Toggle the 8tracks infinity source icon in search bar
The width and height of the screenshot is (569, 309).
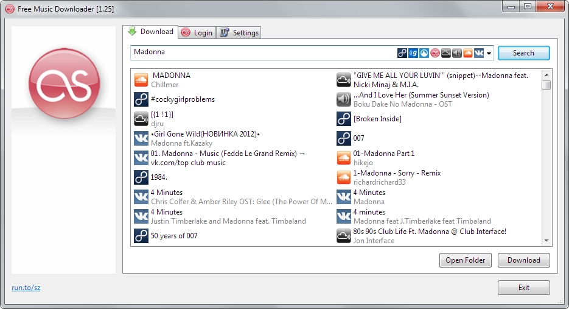[402, 53]
